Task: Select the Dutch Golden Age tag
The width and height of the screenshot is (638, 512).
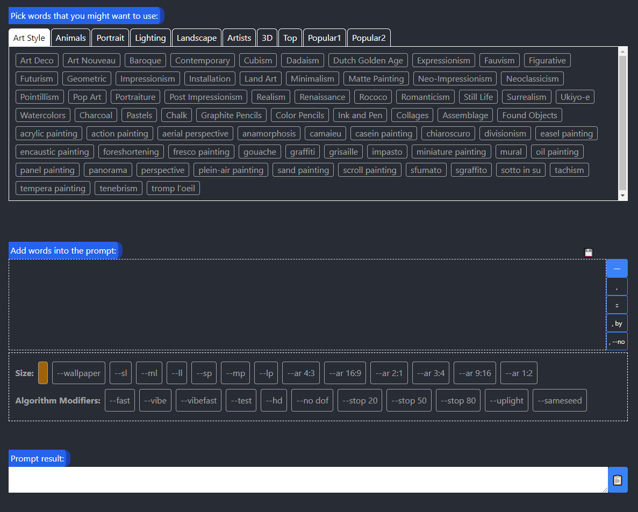Action: click(x=368, y=60)
